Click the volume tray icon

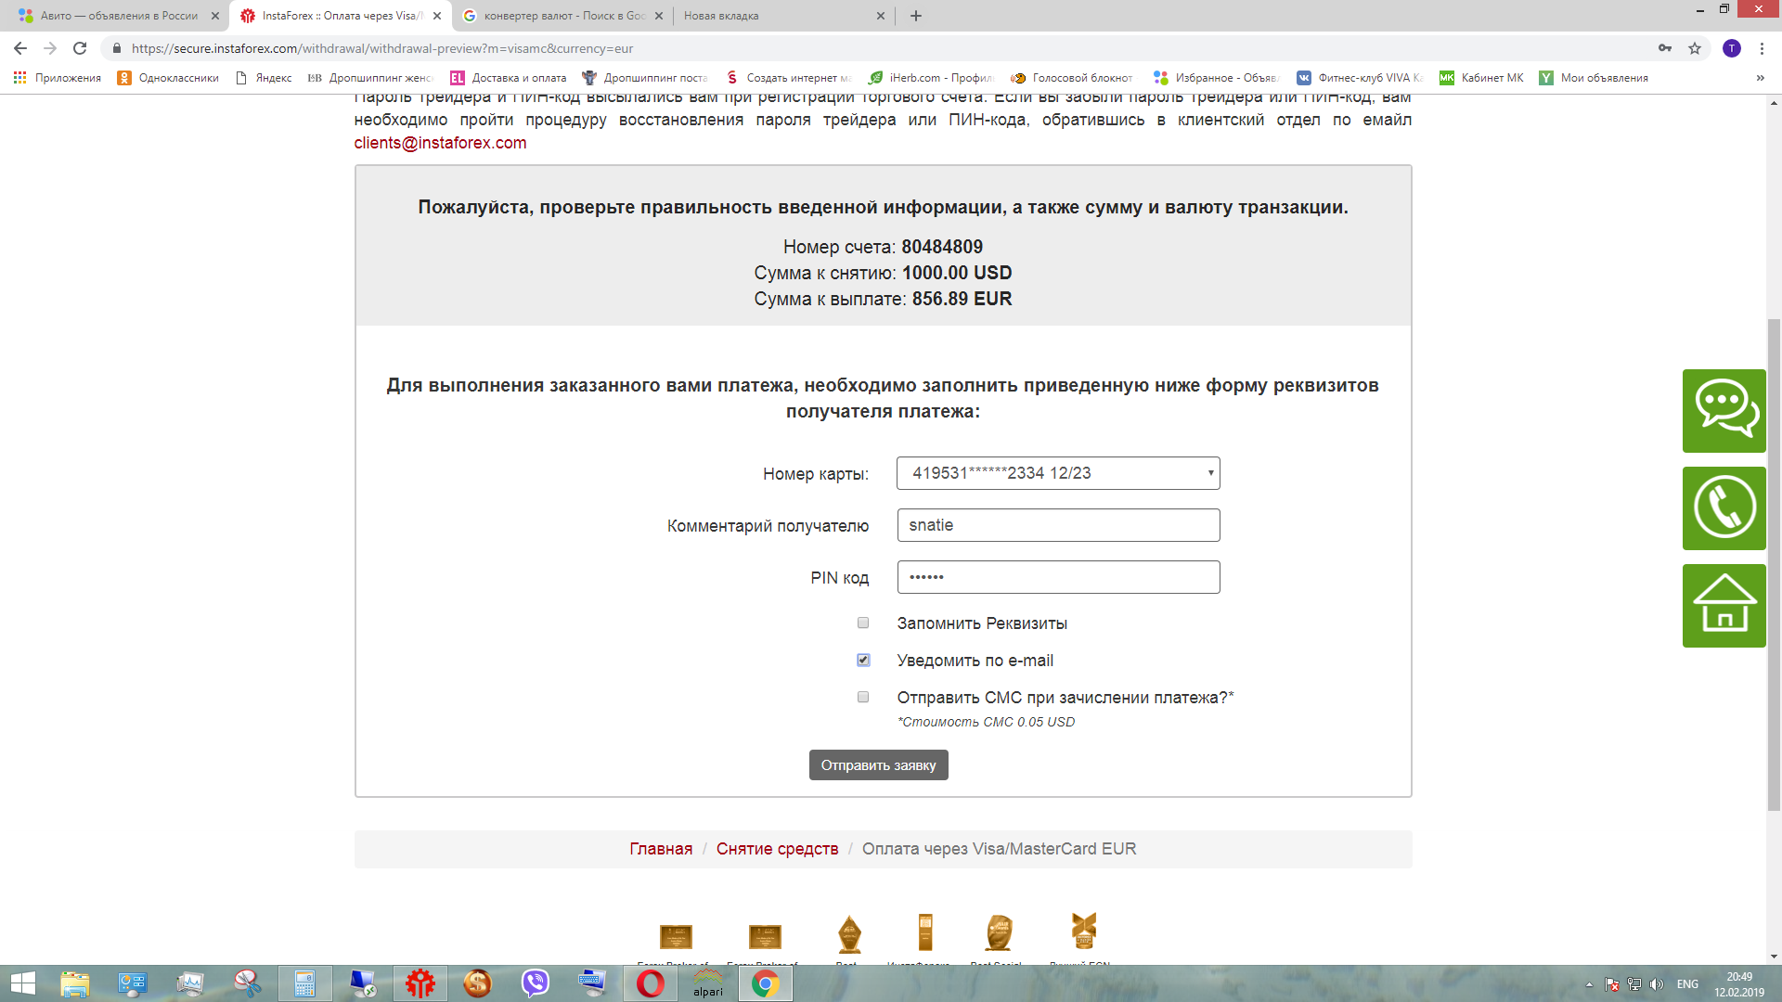tap(1657, 984)
